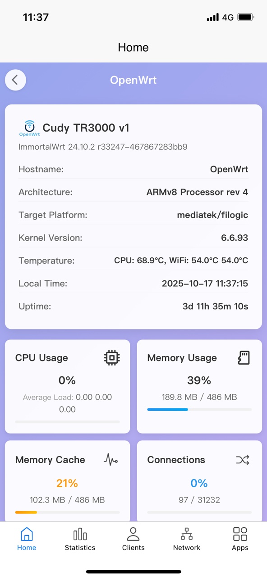The width and height of the screenshot is (267, 579).
Task: Select the CPU chip icon
Action: coord(111,357)
